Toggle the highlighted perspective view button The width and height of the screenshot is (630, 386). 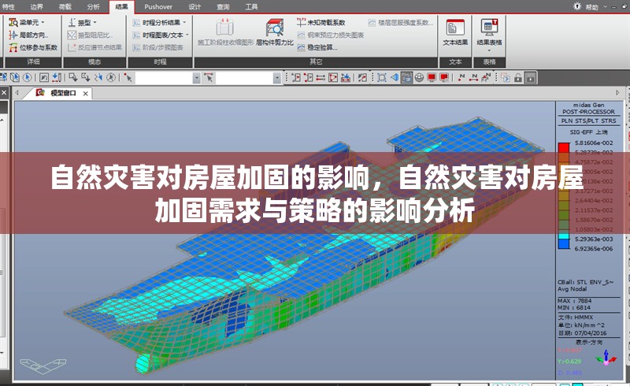coord(406,77)
